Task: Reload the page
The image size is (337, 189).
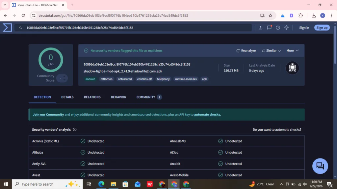Action: coord(23,15)
